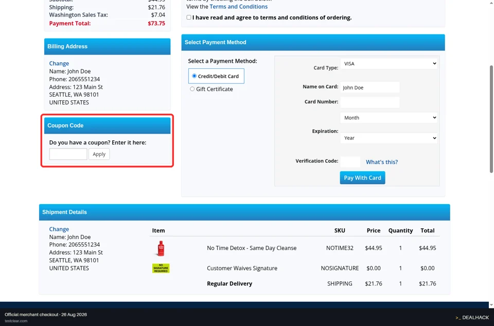The width and height of the screenshot is (494, 326).
Task: Open the expiration Year dropdown
Action: [389, 138]
